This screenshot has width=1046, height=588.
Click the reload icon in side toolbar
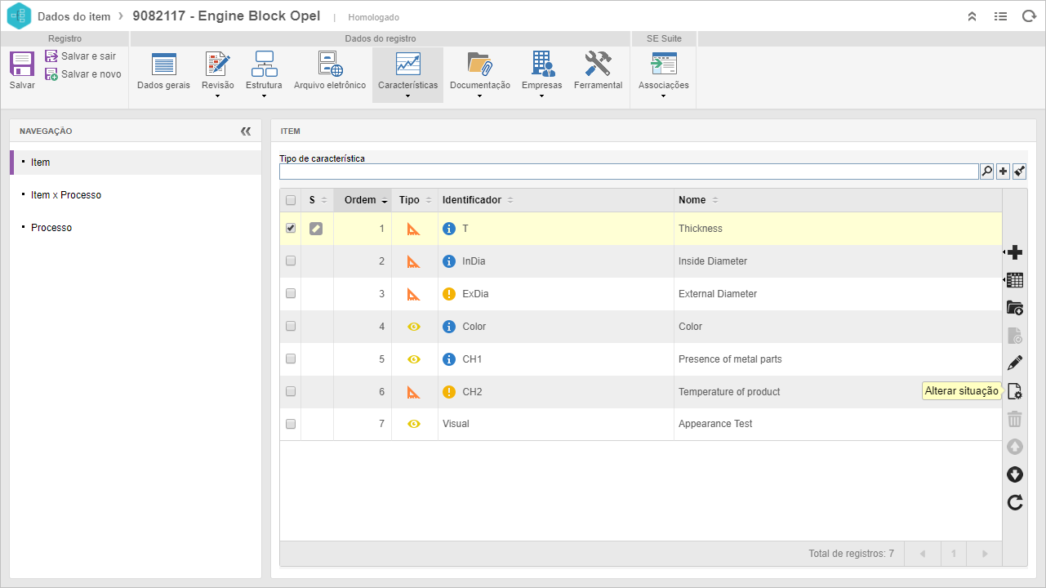click(1015, 502)
